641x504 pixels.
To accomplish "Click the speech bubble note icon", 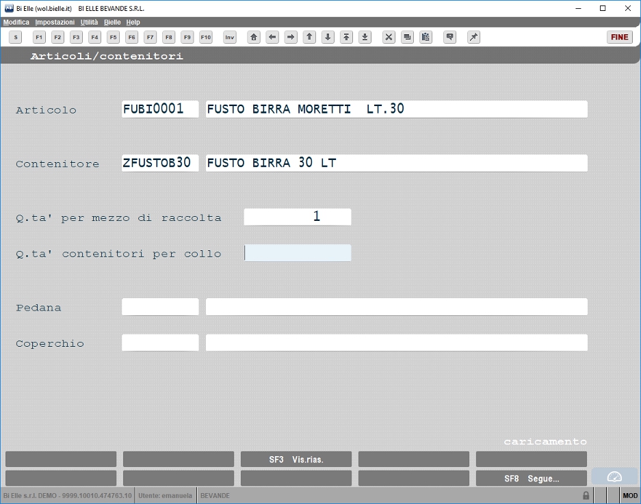I will [449, 37].
